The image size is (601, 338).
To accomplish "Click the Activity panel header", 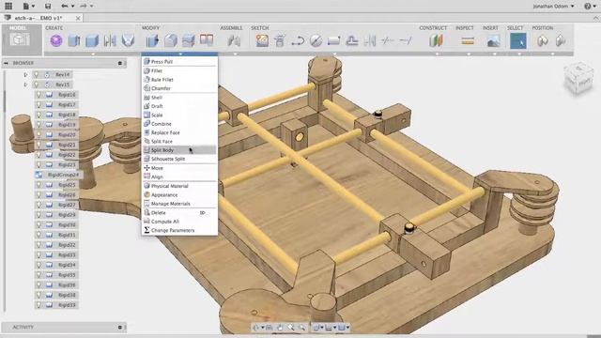I will 64,328.
